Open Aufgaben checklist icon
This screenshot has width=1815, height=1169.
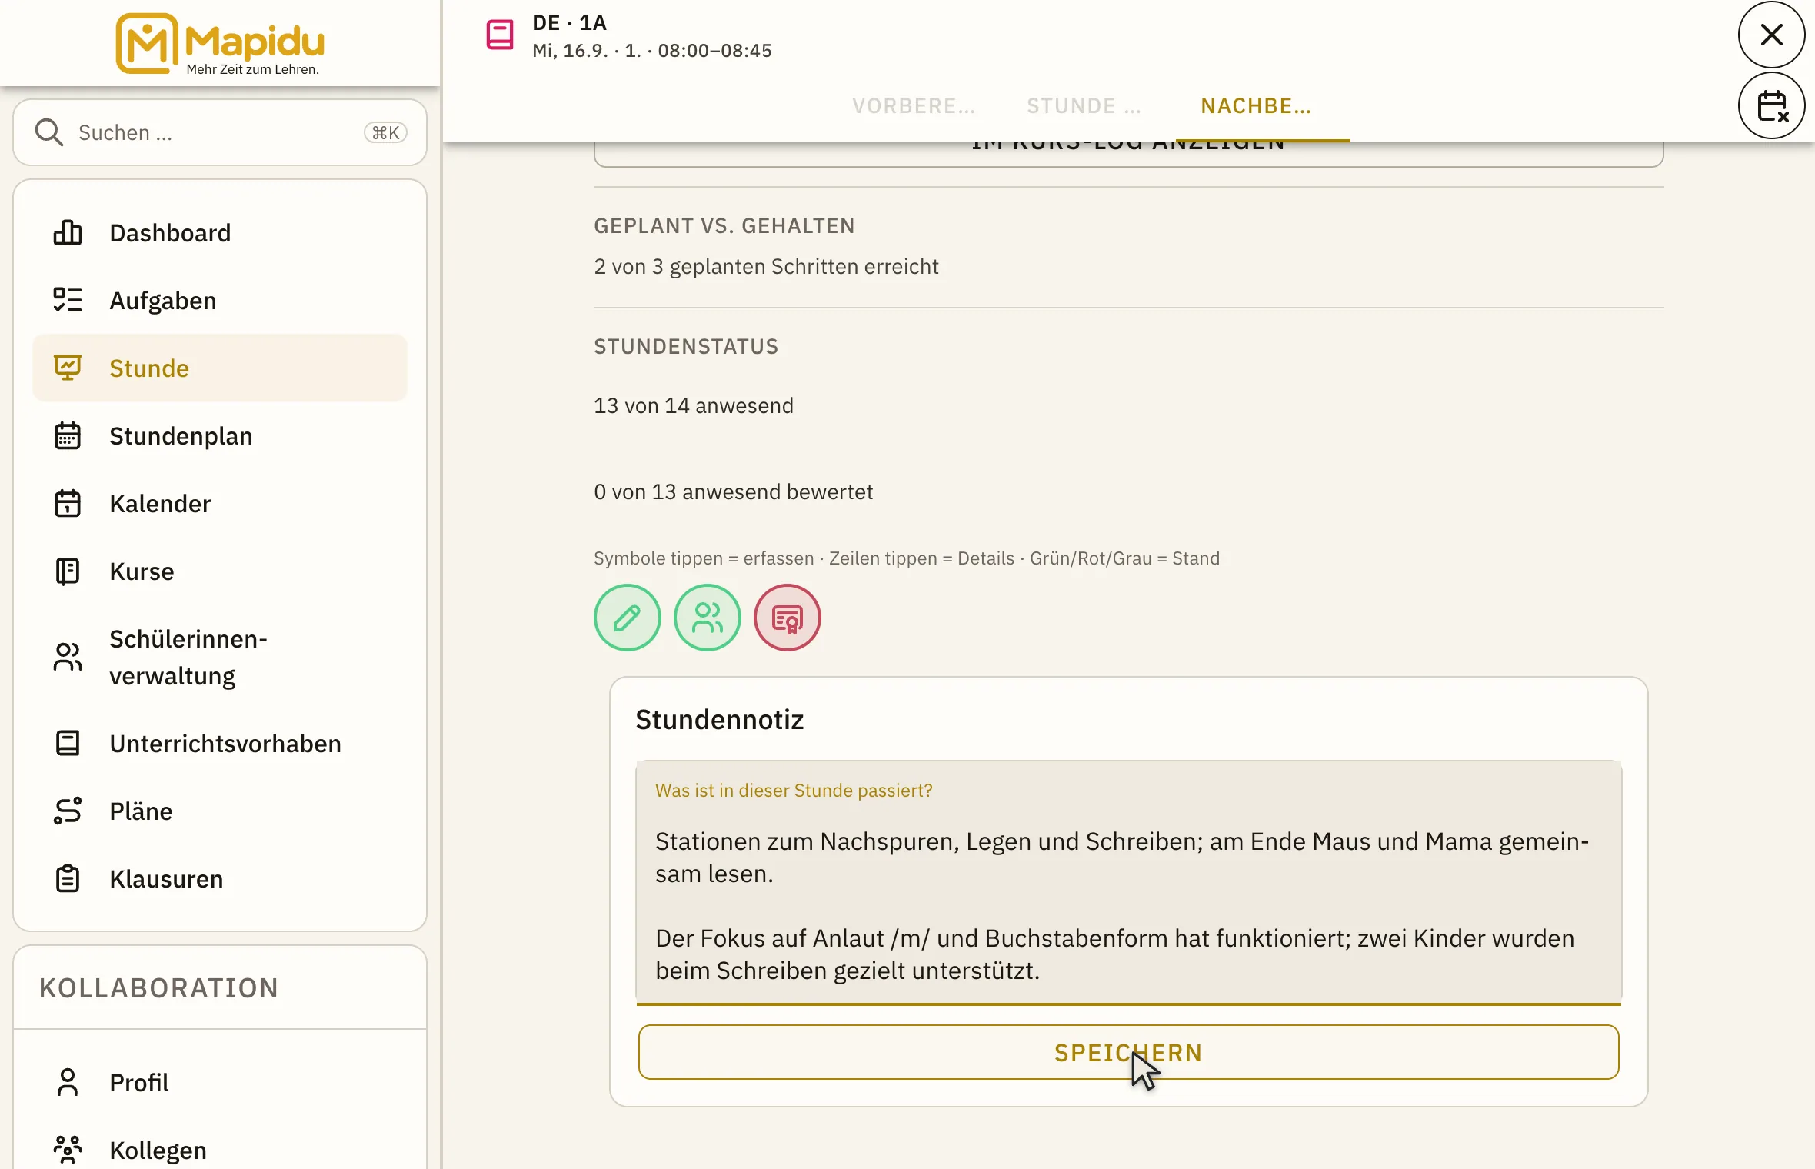coord(68,300)
